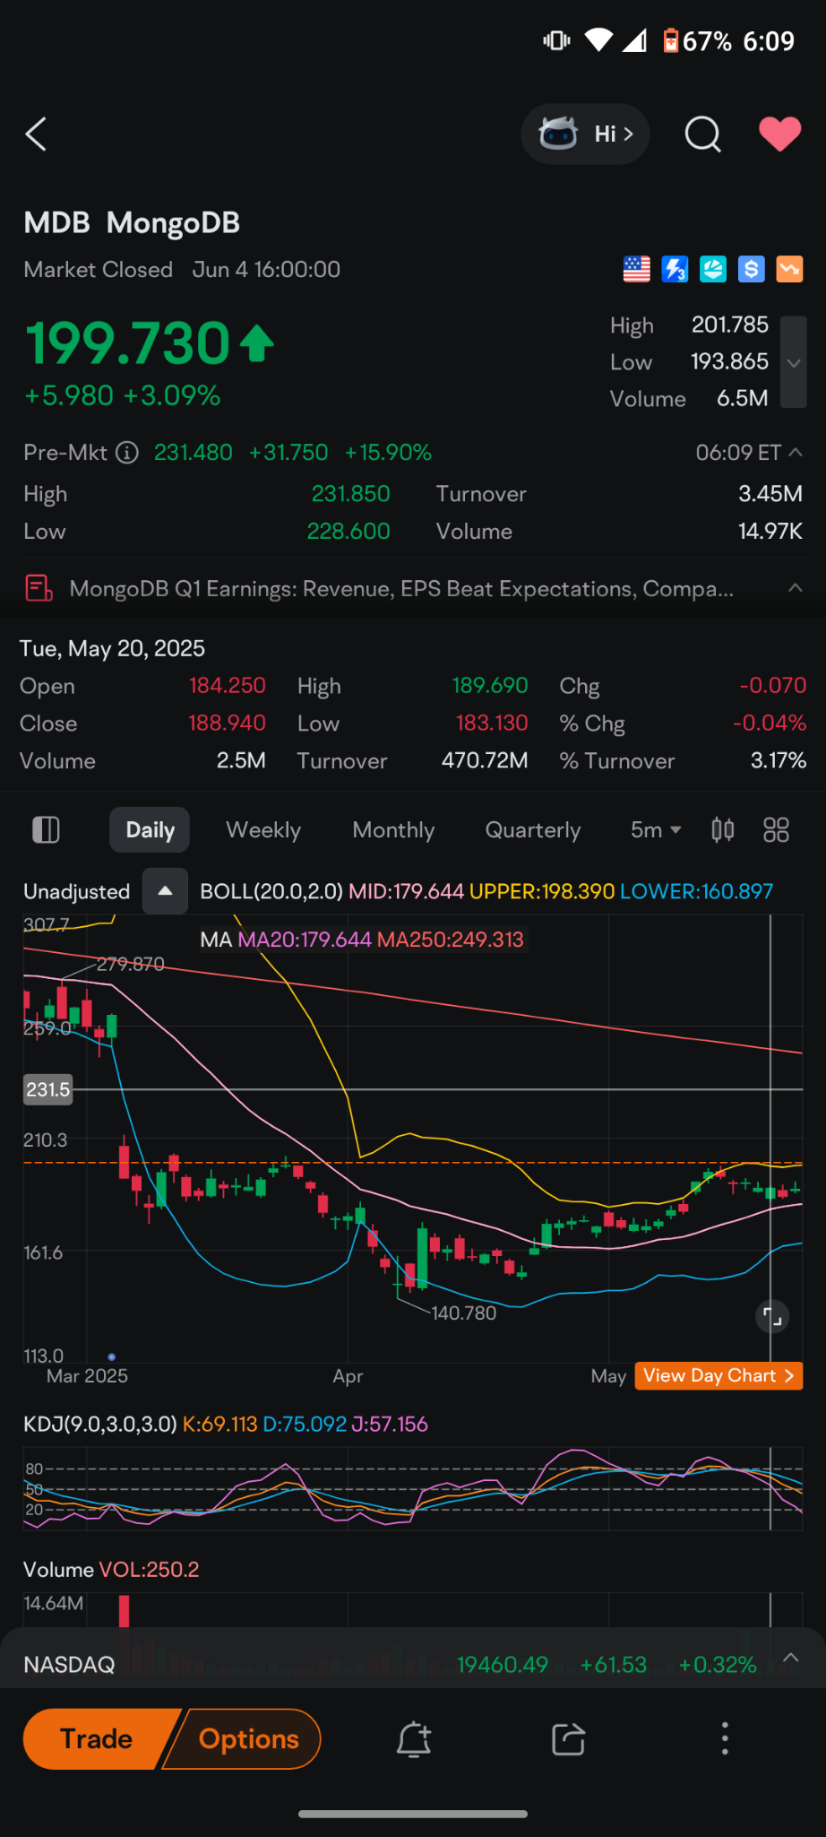Collapse the news headline chevron

tap(795, 588)
